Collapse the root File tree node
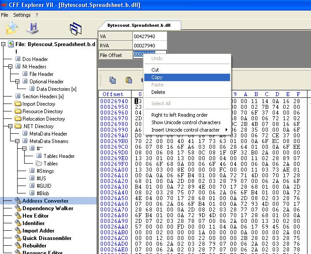 [x=4, y=44]
